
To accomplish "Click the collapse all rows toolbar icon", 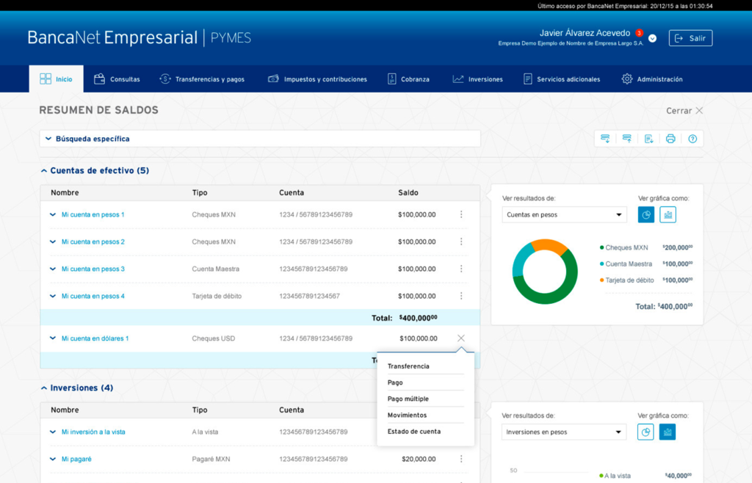I will click(x=627, y=139).
